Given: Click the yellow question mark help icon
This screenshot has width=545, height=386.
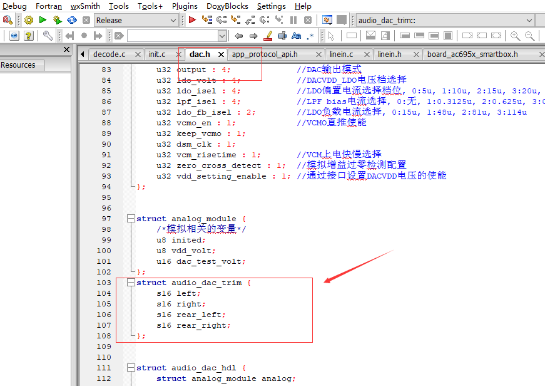Looking at the screenshot, I should click(29, 36).
